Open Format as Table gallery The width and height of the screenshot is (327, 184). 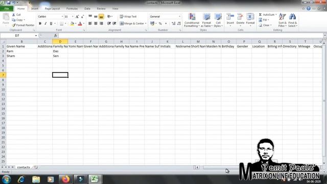[206, 20]
